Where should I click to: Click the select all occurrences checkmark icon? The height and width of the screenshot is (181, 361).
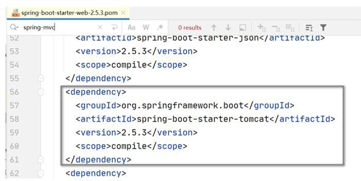click(x=290, y=28)
